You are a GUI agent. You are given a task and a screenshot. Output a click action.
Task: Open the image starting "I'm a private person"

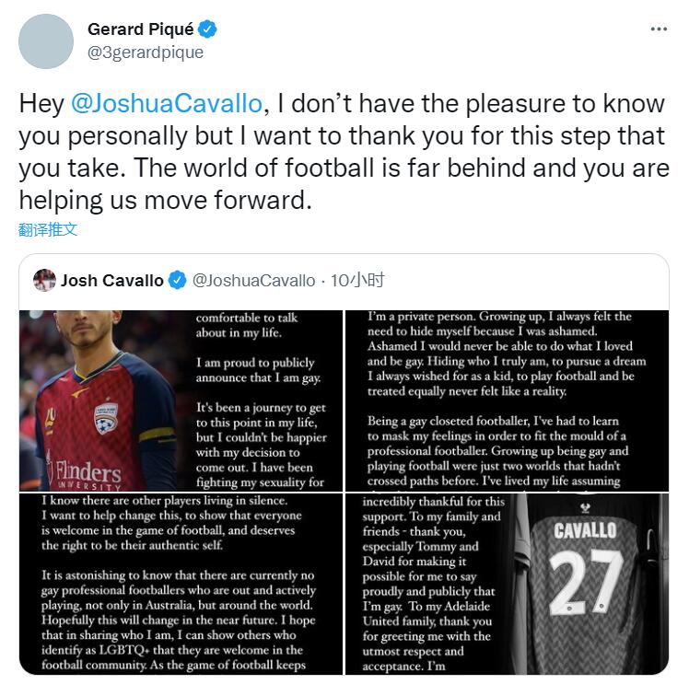point(507,400)
